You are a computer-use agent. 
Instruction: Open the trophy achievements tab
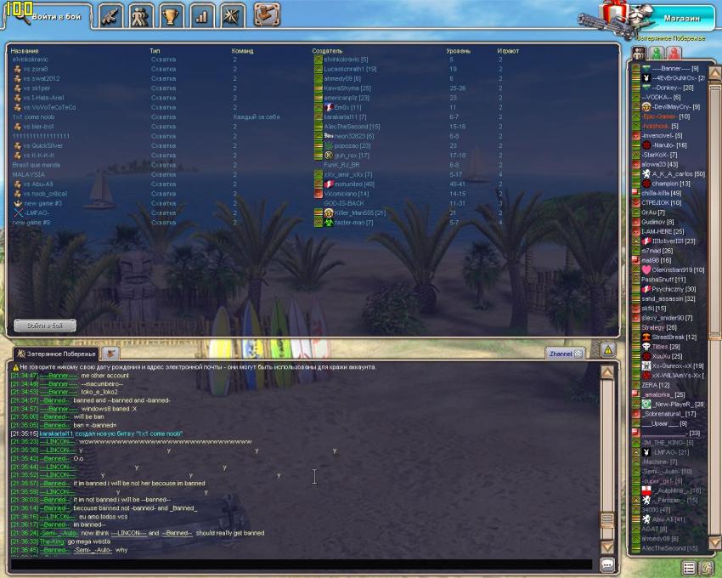point(171,15)
